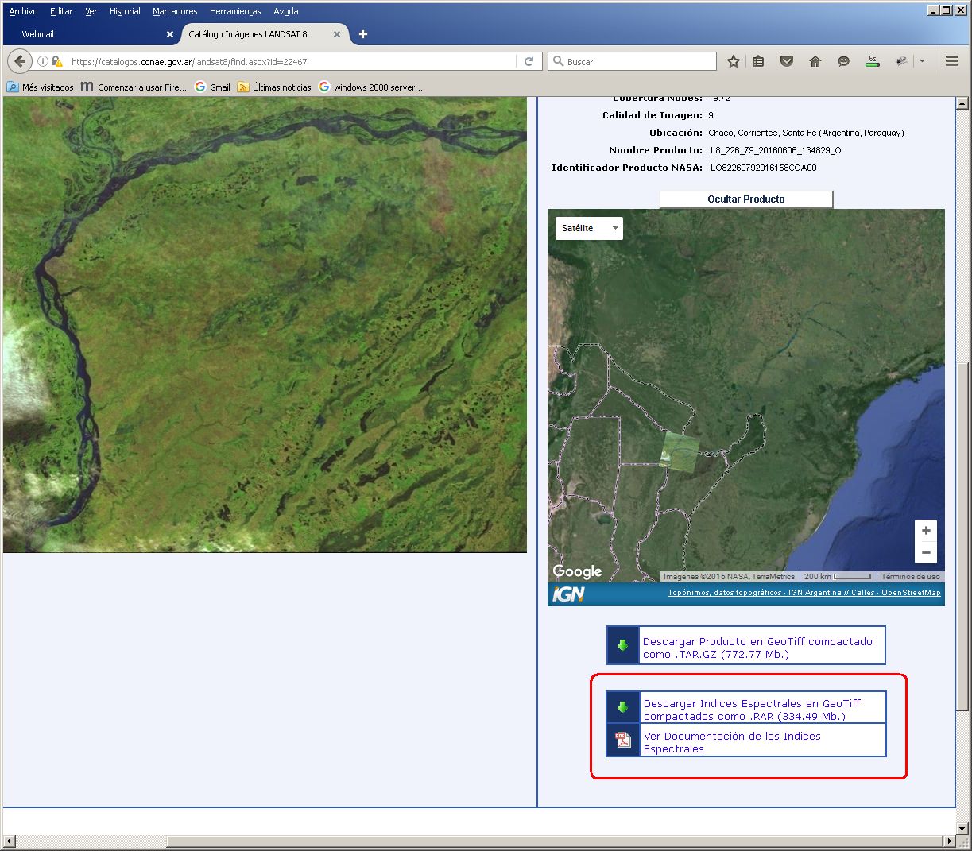972x851 pixels.
Task: Click green arrow icon for TAR.GZ download
Action: [x=623, y=645]
